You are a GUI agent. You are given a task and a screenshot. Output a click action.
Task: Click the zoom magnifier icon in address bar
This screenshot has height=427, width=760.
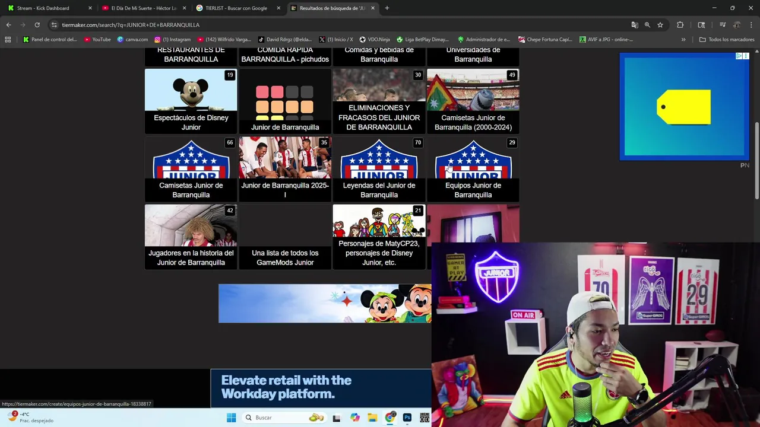coord(647,25)
